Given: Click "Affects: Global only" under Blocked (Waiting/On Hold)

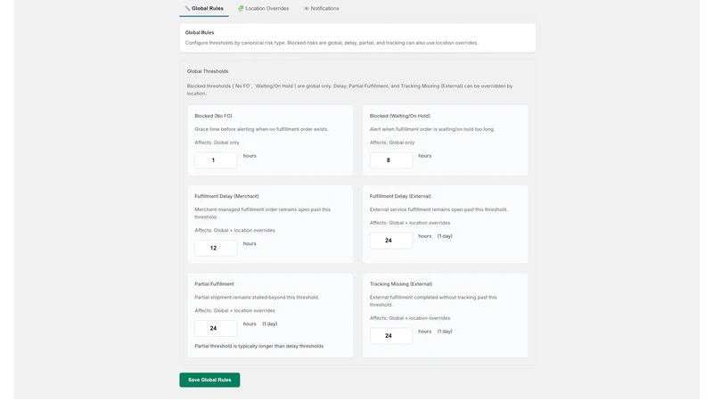Looking at the screenshot, I should coord(392,143).
